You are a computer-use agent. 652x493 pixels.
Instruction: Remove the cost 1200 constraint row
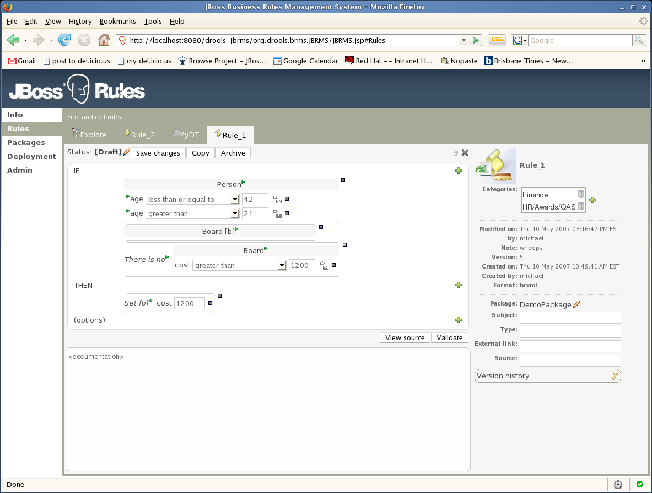click(x=334, y=265)
